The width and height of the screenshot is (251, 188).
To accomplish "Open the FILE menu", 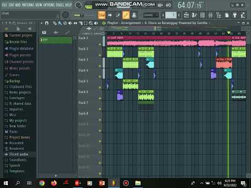I will tap(5, 5).
